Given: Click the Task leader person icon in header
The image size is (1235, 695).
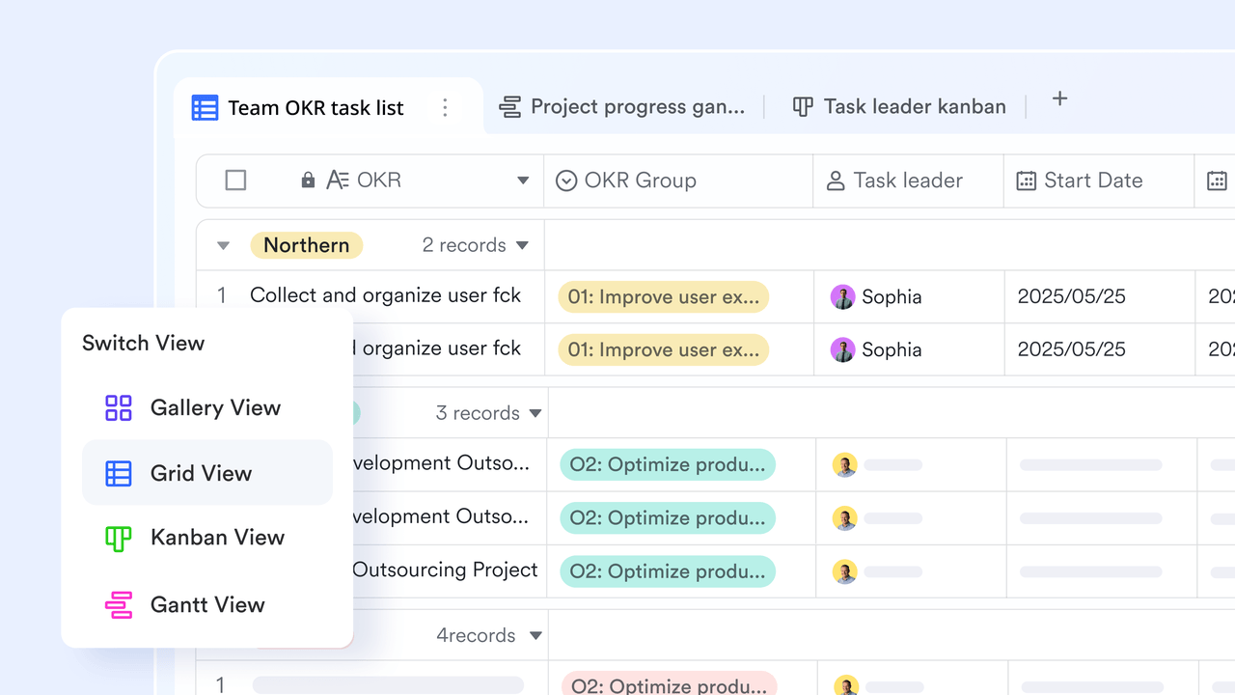Looking at the screenshot, I should pos(836,181).
